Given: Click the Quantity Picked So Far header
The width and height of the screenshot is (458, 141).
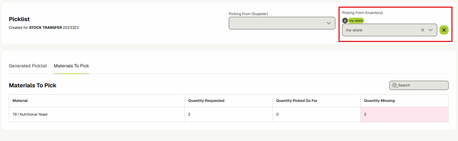Looking at the screenshot, I should [x=297, y=101].
